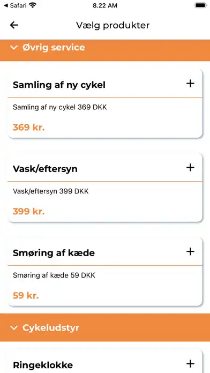The height and width of the screenshot is (373, 210).
Task: Select the Ringeklokke product title
Action: pyautogui.click(x=43, y=365)
